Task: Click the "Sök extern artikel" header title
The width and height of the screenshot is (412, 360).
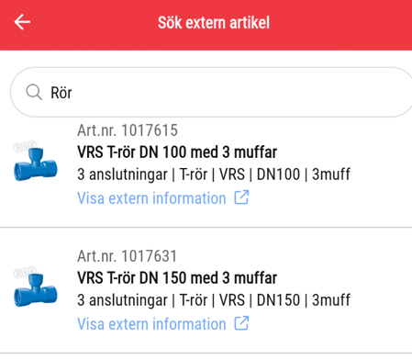Action: [x=214, y=23]
